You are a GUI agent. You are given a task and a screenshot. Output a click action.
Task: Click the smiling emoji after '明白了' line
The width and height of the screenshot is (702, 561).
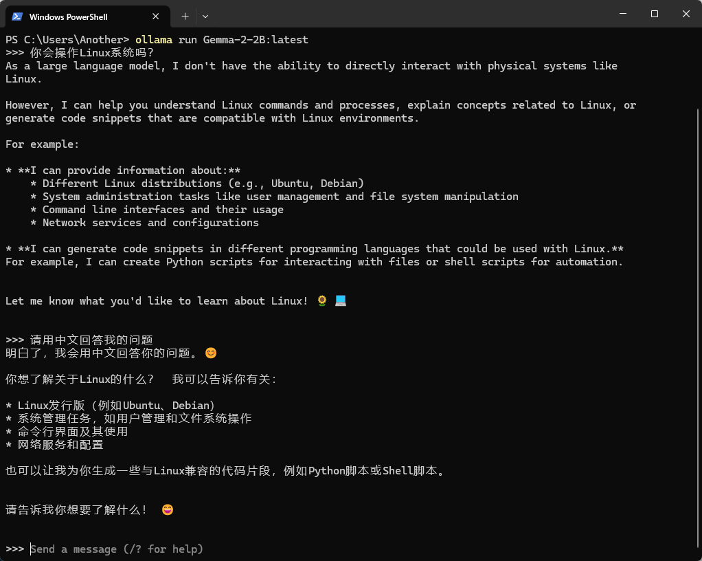(211, 353)
